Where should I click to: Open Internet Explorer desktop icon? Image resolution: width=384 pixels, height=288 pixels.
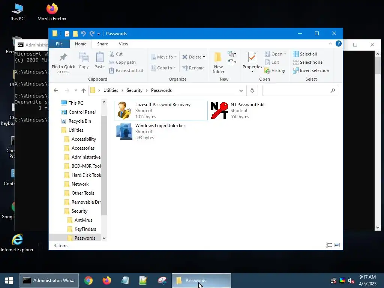point(17,243)
